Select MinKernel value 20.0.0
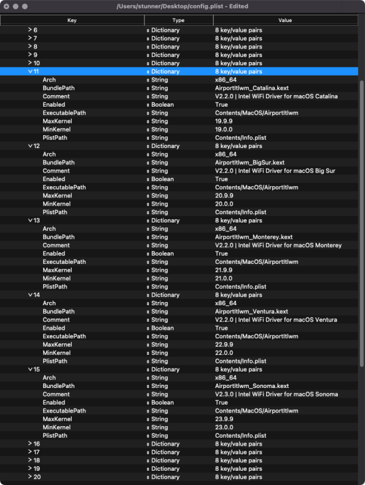Image resolution: width=365 pixels, height=485 pixels. [224, 204]
